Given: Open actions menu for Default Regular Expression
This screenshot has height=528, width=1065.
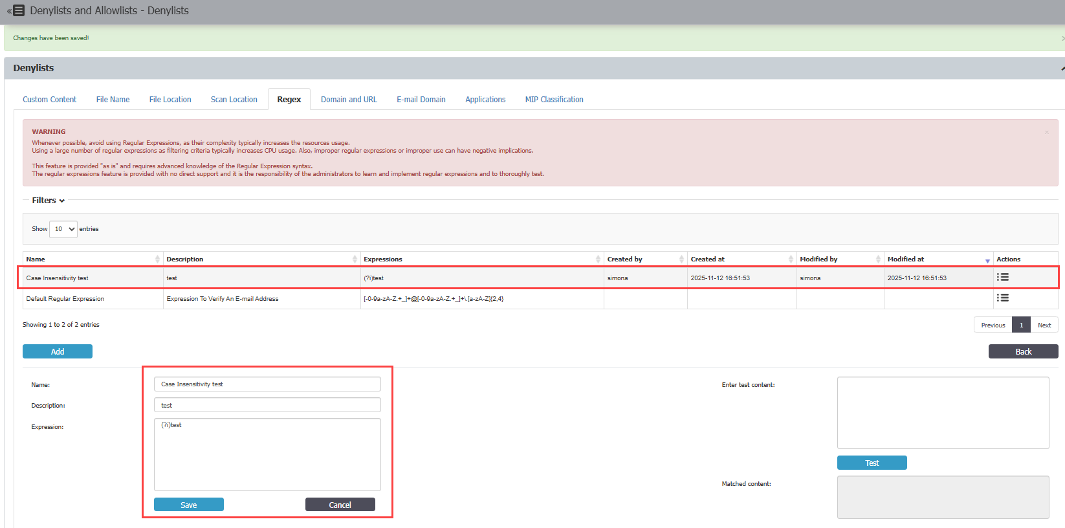Looking at the screenshot, I should click(1002, 298).
